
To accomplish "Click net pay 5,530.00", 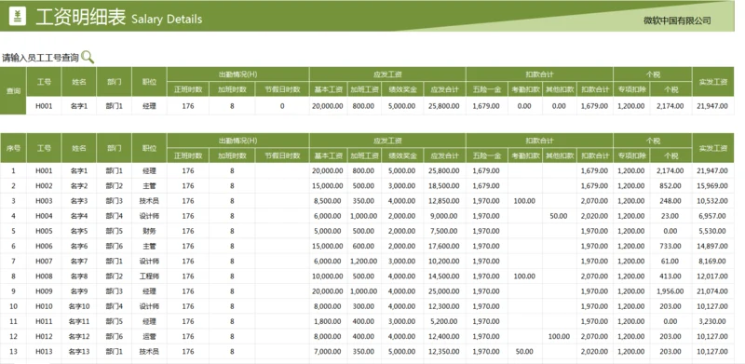I will (x=712, y=231).
